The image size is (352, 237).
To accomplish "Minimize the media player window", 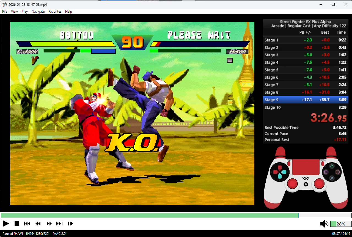I will [x=321, y=4].
